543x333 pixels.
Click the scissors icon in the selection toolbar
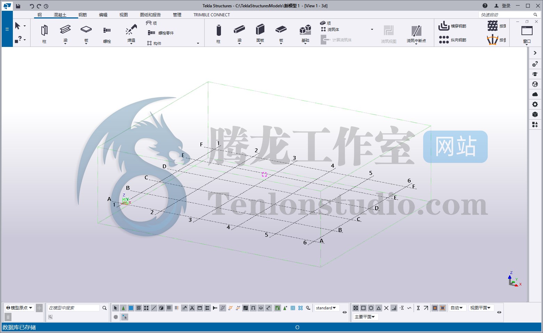tap(192, 308)
